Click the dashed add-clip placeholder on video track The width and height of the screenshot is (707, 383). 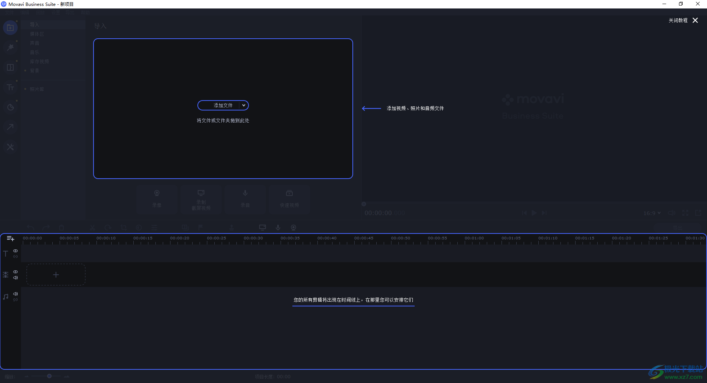tap(56, 275)
